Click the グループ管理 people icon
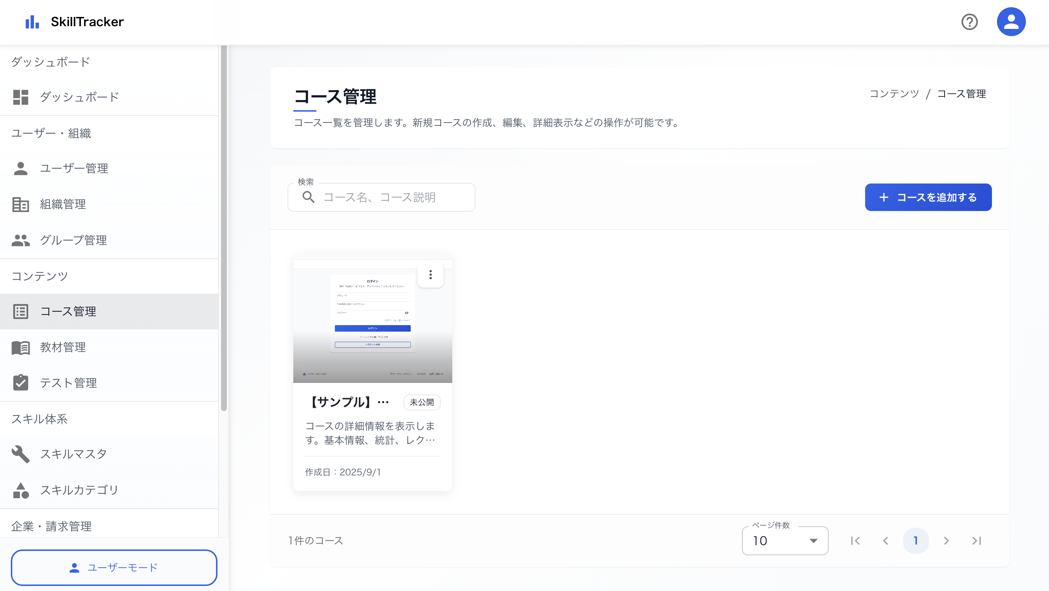This screenshot has height=591, width=1049. [21, 240]
